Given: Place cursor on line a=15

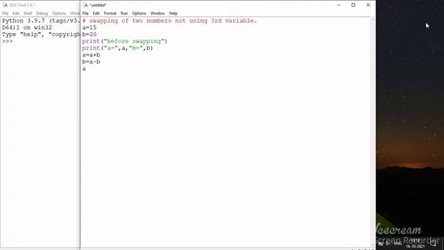Looking at the screenshot, I should 89,28.
